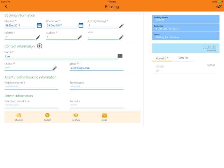224x168 pixels.
Task: Switch to the Room (1) tab
Action: tap(162, 59)
